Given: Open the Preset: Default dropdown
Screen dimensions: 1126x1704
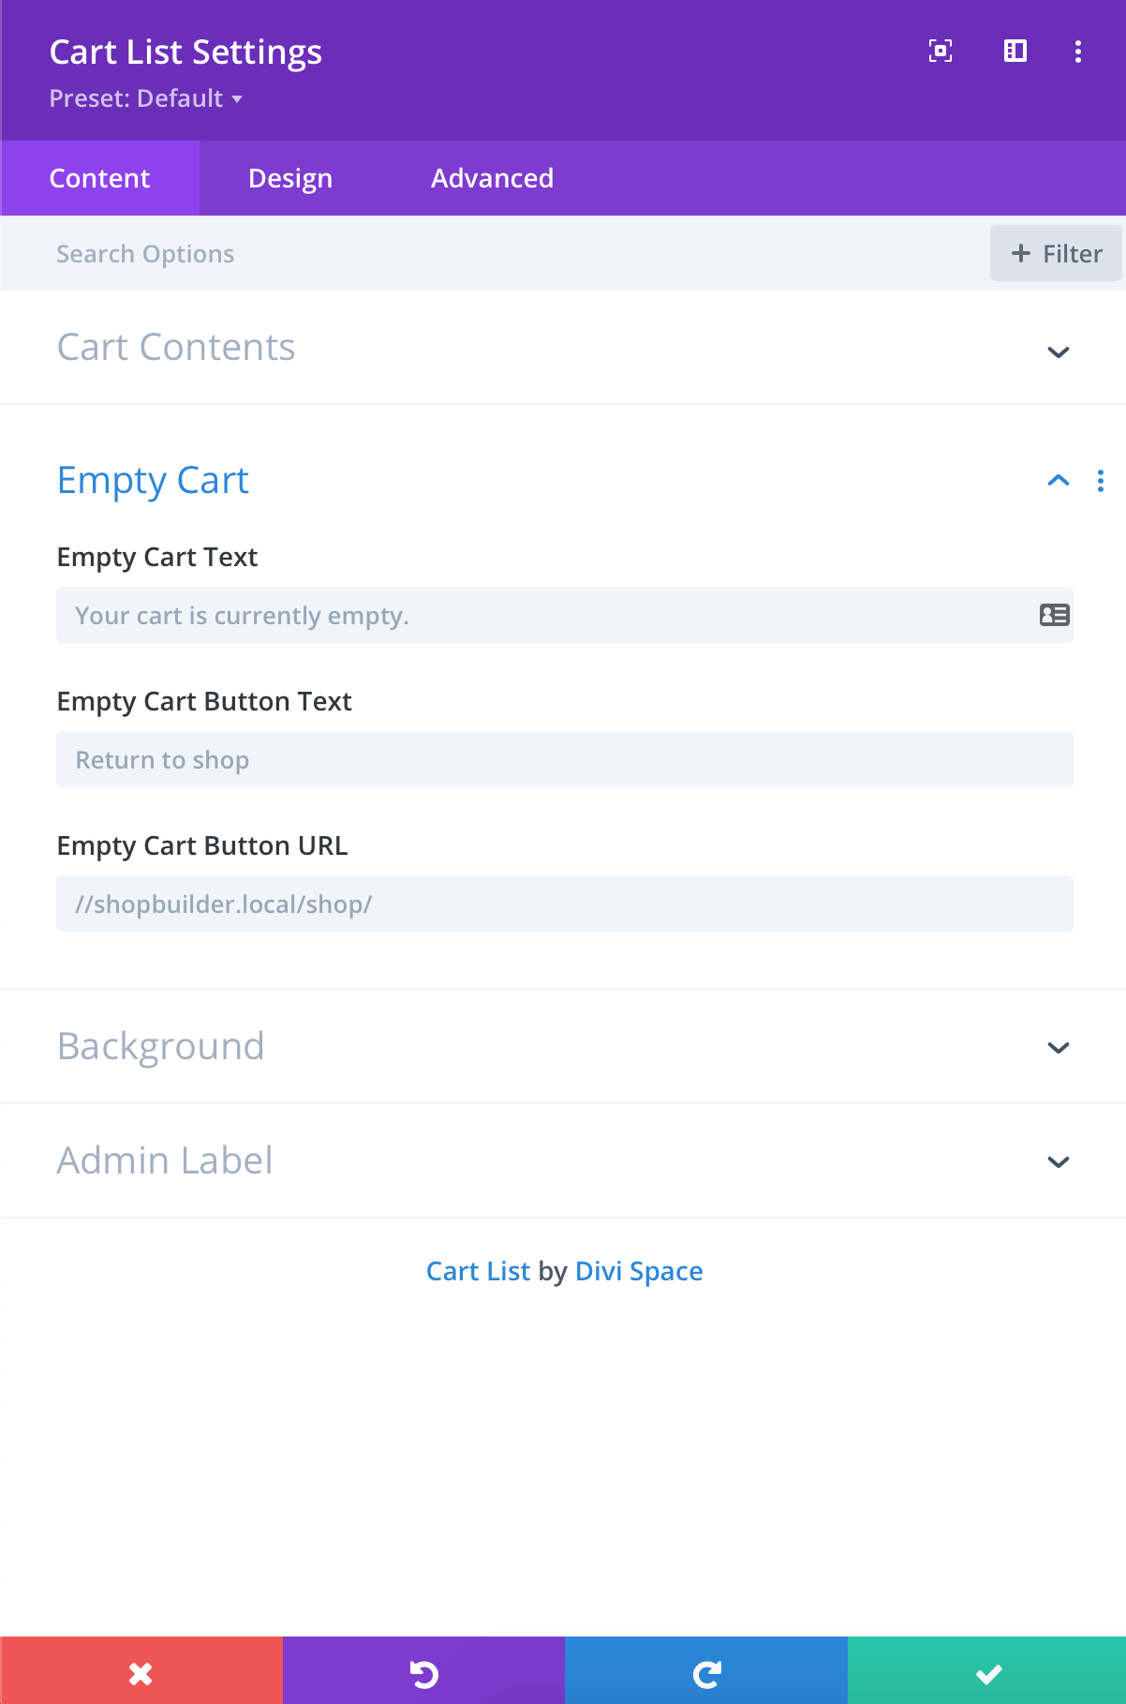Looking at the screenshot, I should (146, 98).
